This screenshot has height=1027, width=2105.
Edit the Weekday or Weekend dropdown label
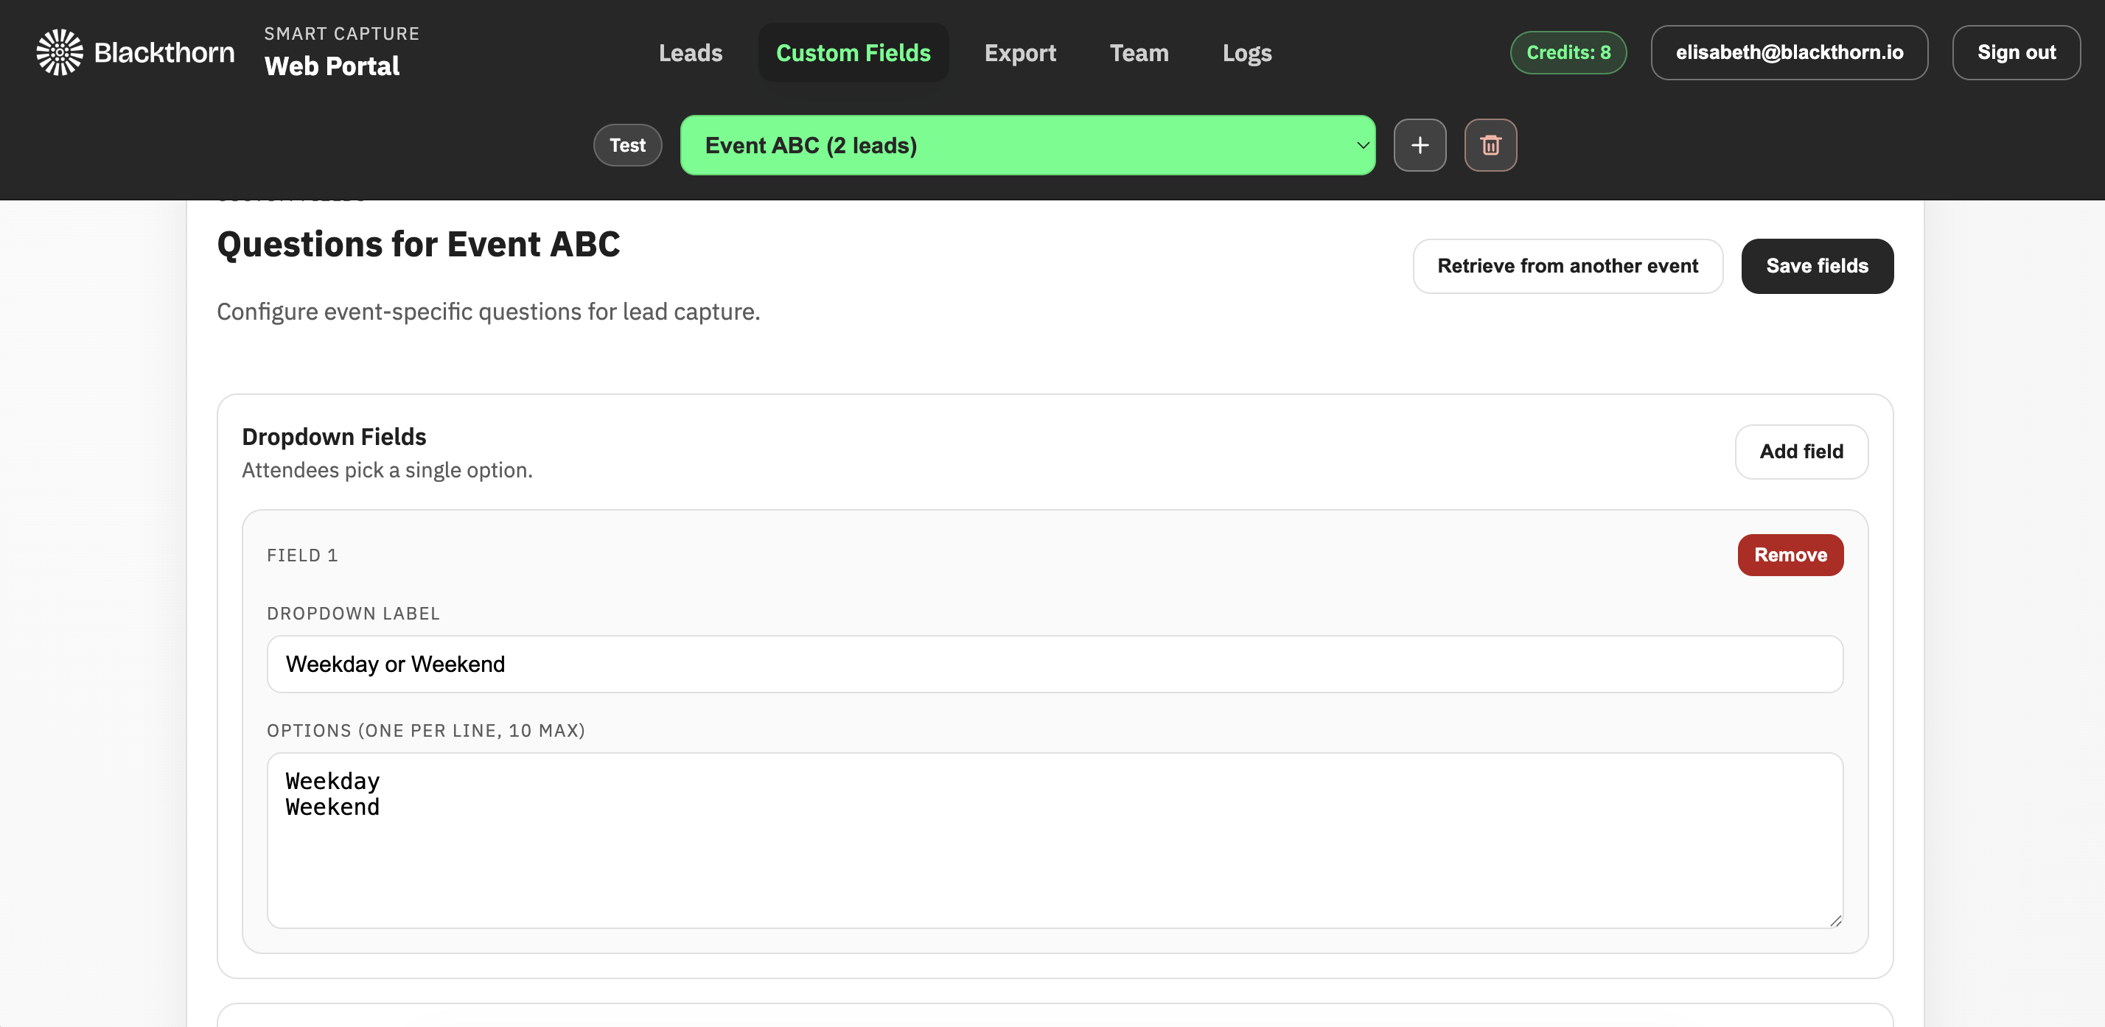click(1054, 663)
